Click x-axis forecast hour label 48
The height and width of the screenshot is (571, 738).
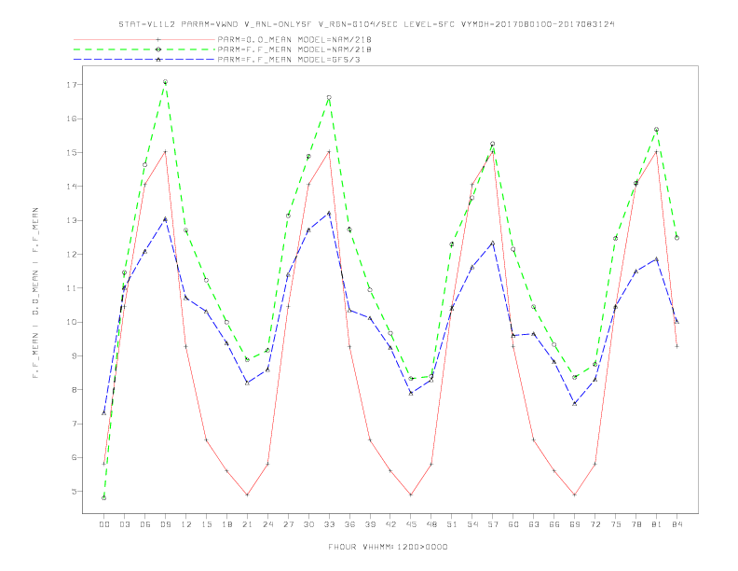(x=431, y=524)
